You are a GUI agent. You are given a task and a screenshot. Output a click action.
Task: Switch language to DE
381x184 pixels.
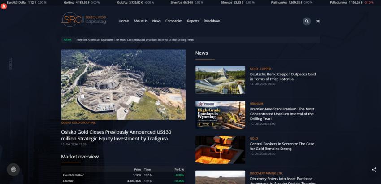click(318, 21)
